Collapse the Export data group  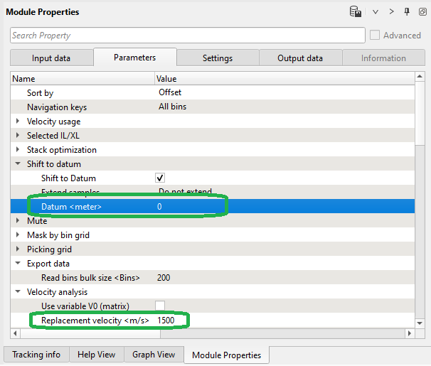pyautogui.click(x=18, y=264)
